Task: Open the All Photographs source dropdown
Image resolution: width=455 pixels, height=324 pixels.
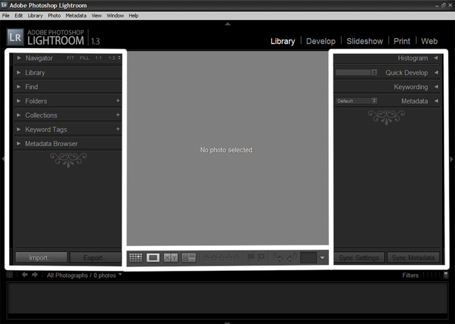Action: [x=84, y=275]
